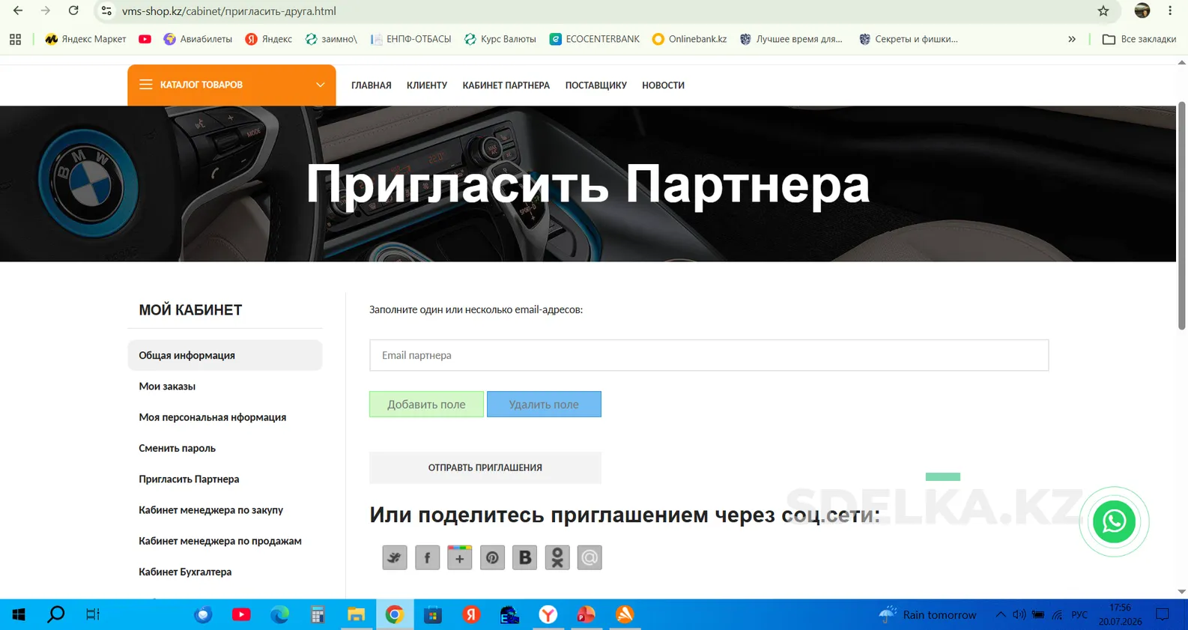The width and height of the screenshot is (1188, 630).
Task: Open Кабинет партнера menu item
Action: click(x=506, y=85)
